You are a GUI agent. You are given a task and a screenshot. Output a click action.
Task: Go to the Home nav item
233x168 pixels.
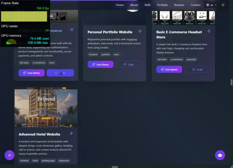(120, 5)
